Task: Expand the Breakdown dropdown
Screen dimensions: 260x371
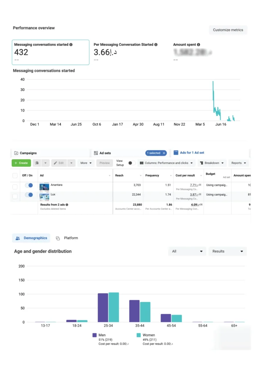Action: tap(212, 163)
